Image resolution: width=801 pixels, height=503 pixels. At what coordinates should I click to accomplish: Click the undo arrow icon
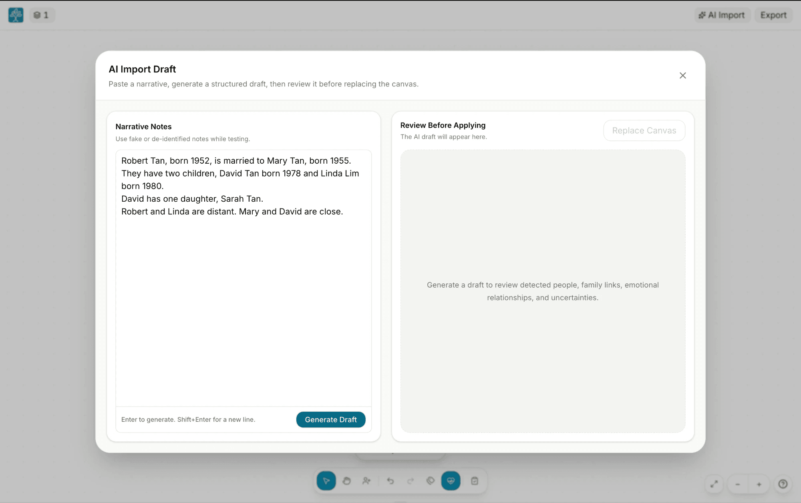click(x=390, y=481)
